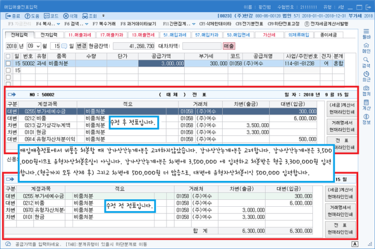The width and height of the screenshot is (375, 249).
Task: Switch to the 전체입력 tab
Action: [x=19, y=35]
